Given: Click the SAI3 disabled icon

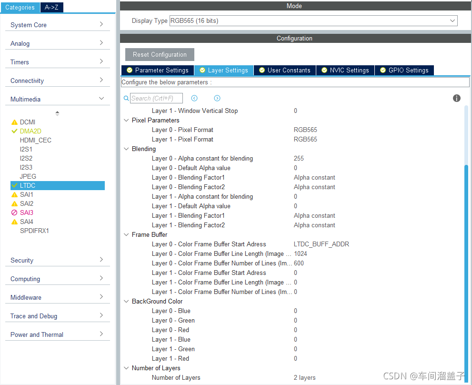Looking at the screenshot, I should click(14, 213).
